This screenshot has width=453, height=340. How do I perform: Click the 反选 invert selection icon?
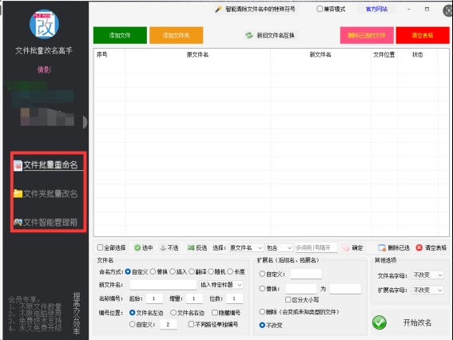pyautogui.click(x=191, y=247)
